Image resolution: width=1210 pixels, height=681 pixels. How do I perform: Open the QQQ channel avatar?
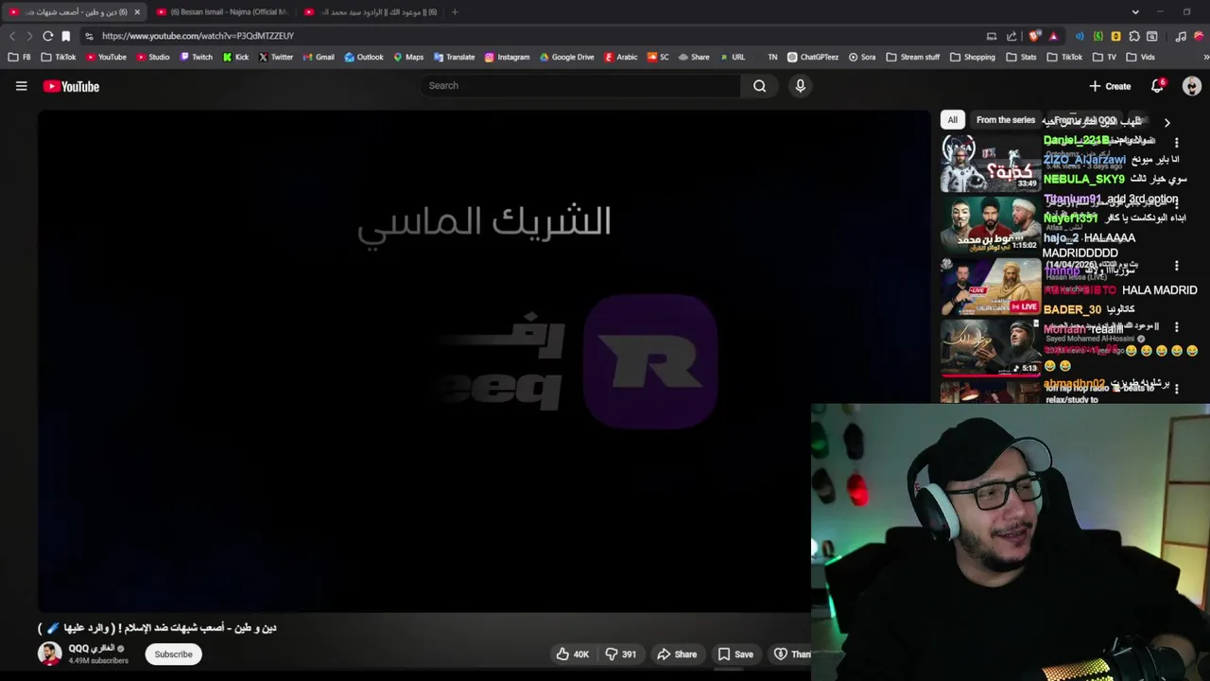(49, 654)
